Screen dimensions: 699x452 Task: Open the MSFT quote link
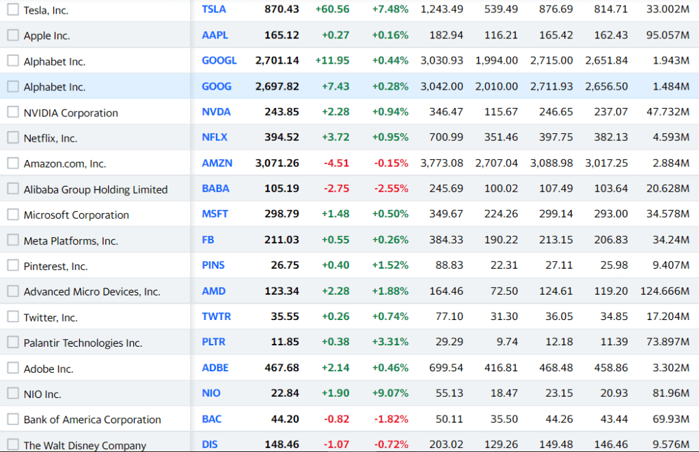pyautogui.click(x=215, y=214)
